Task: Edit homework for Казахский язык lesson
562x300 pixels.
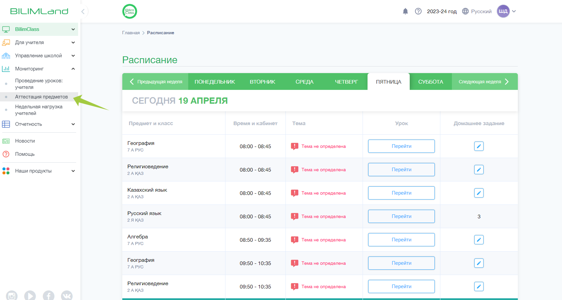Action: point(479,193)
